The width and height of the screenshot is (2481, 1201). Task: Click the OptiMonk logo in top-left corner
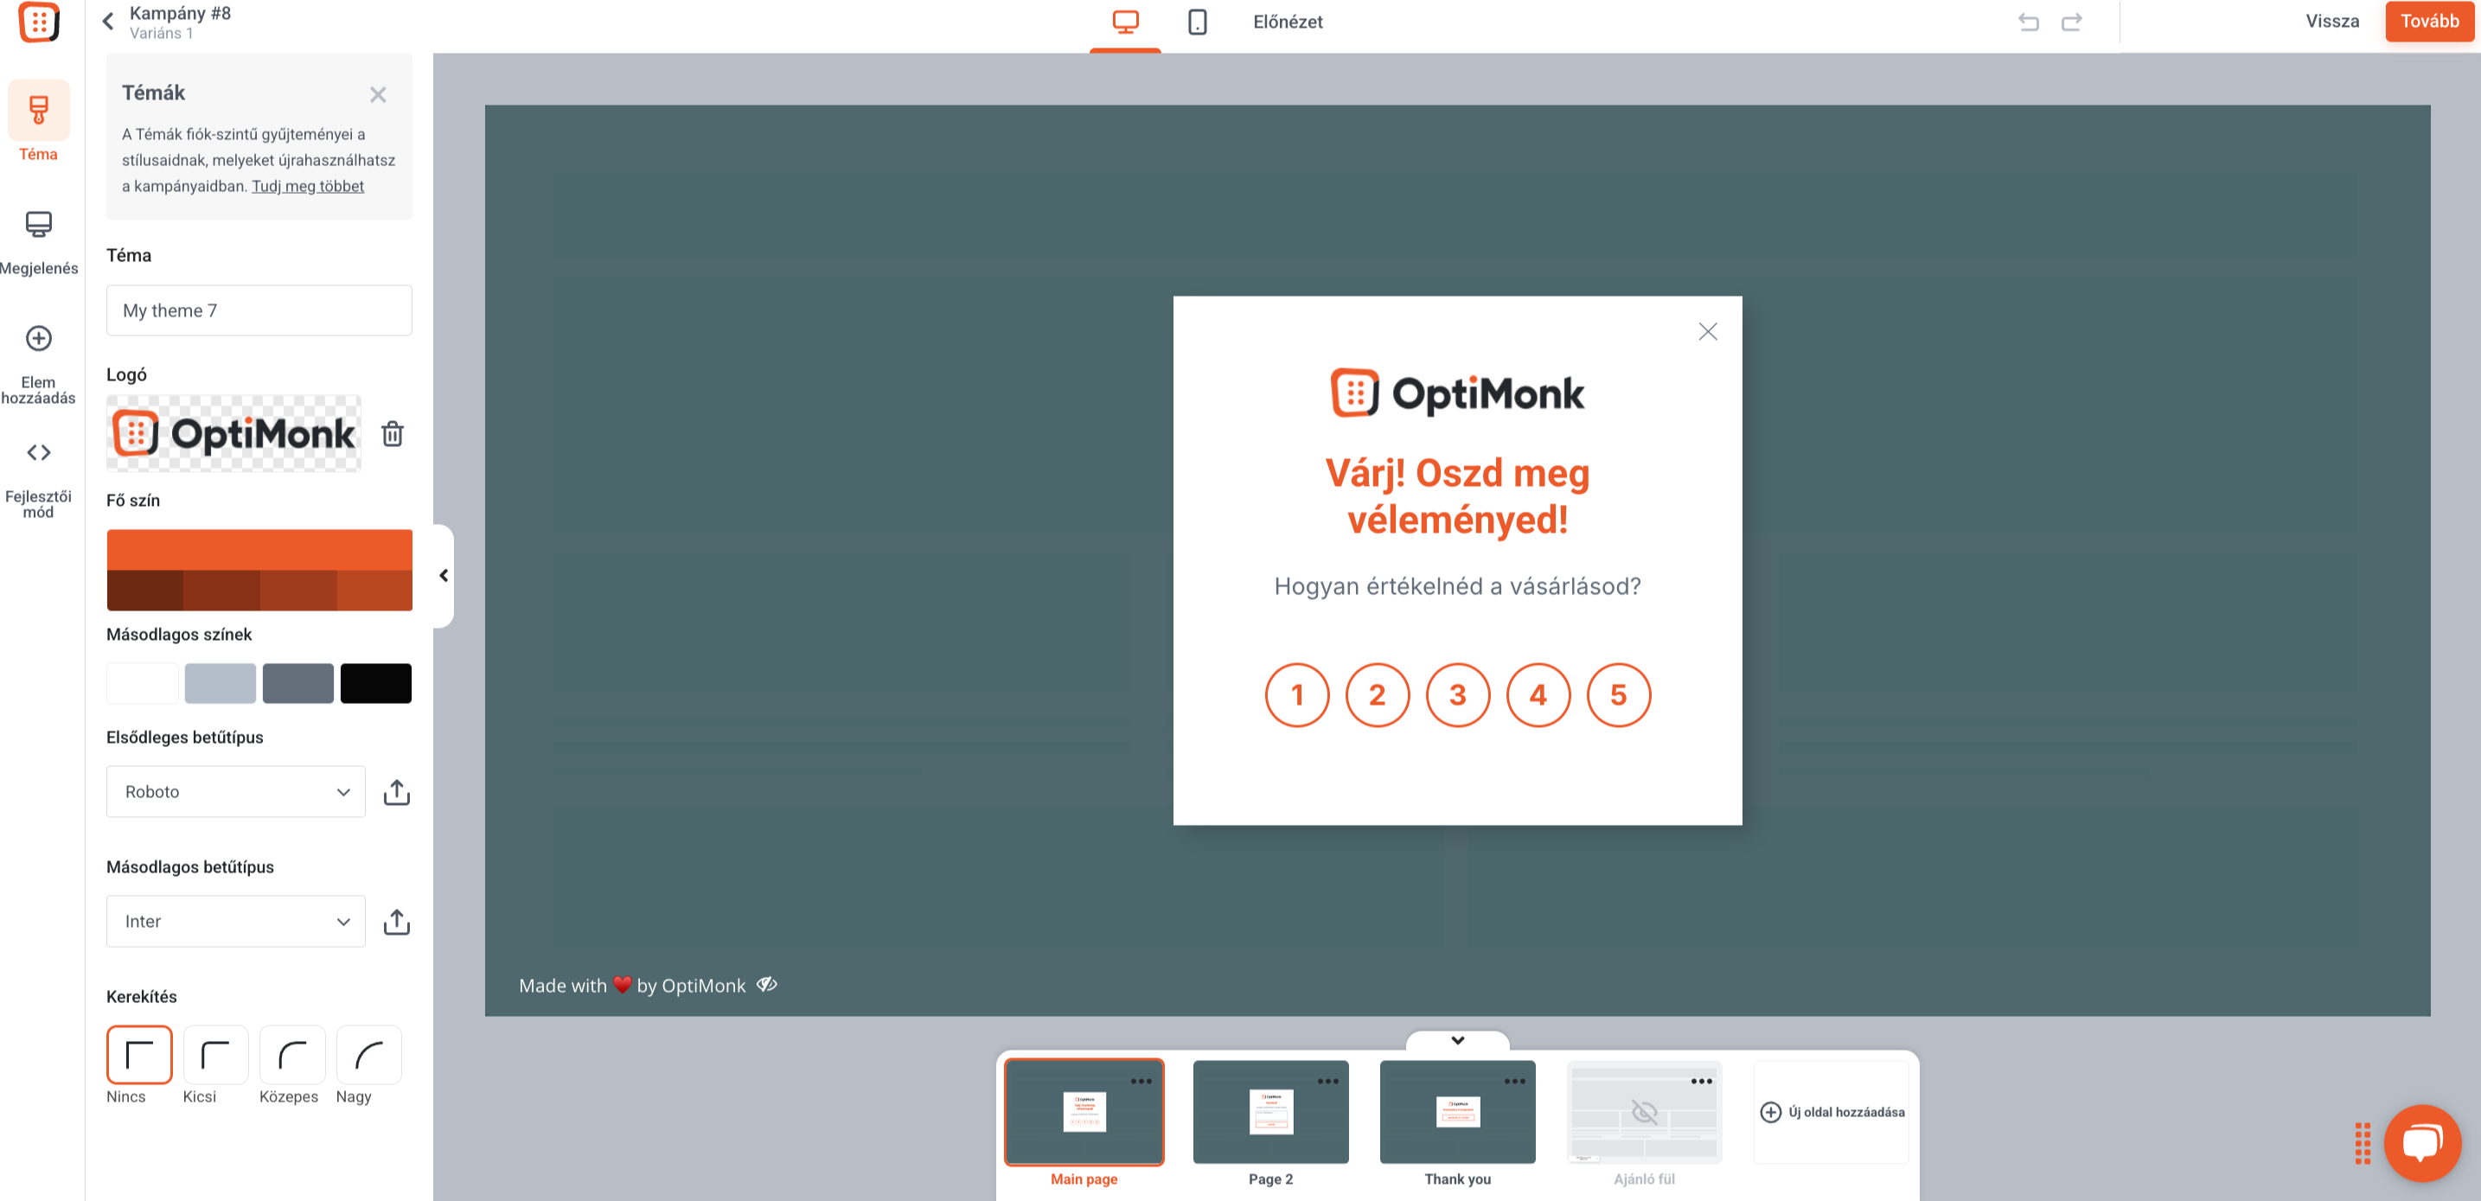click(39, 22)
